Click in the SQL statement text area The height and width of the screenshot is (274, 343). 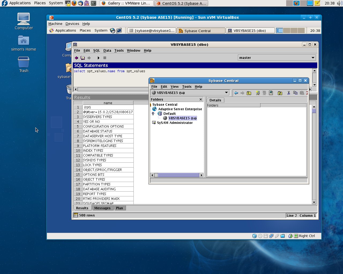tap(192, 78)
